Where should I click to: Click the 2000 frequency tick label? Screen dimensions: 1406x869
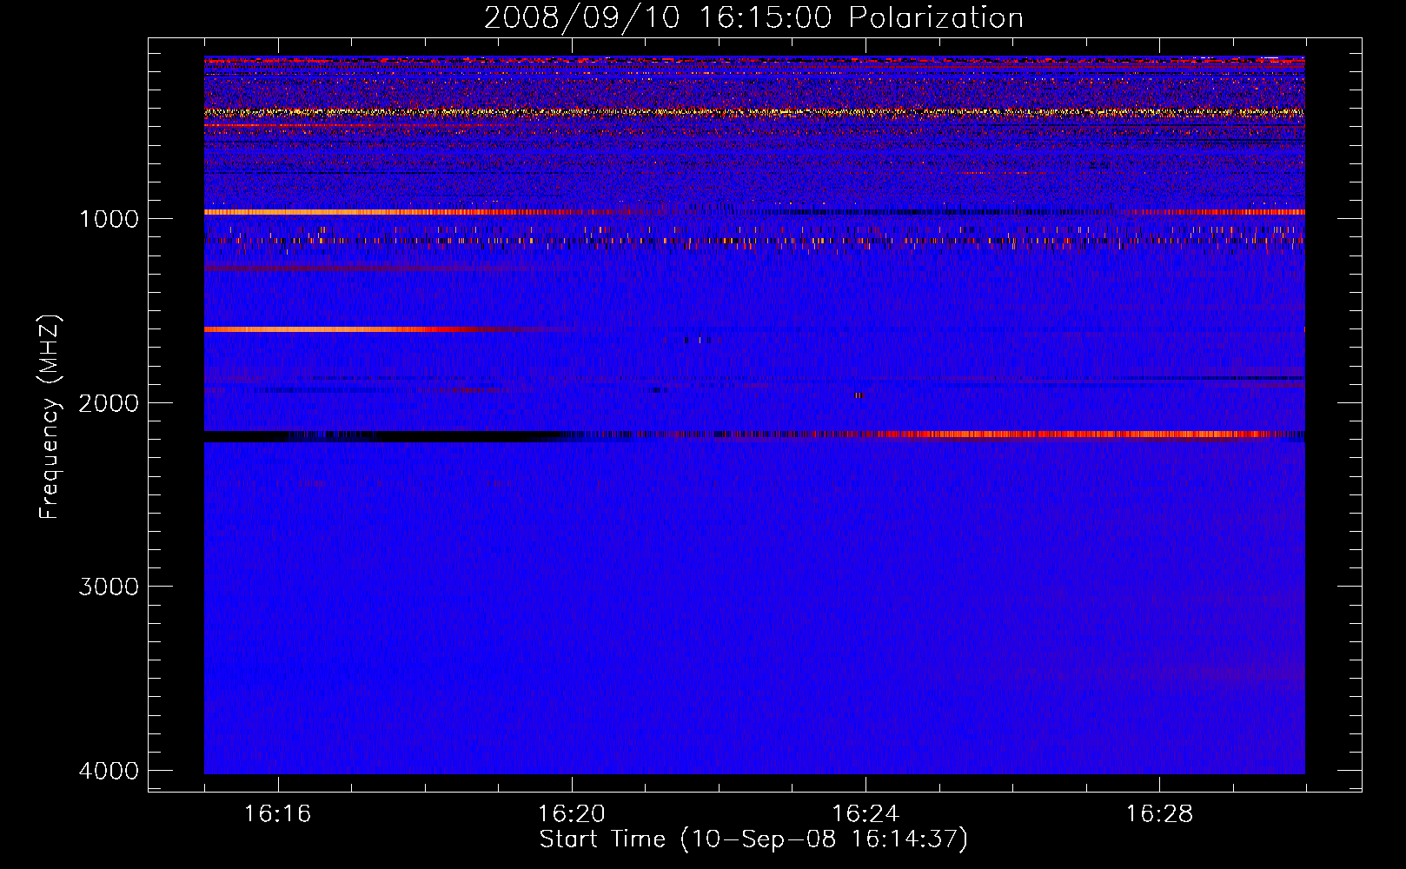click(109, 402)
